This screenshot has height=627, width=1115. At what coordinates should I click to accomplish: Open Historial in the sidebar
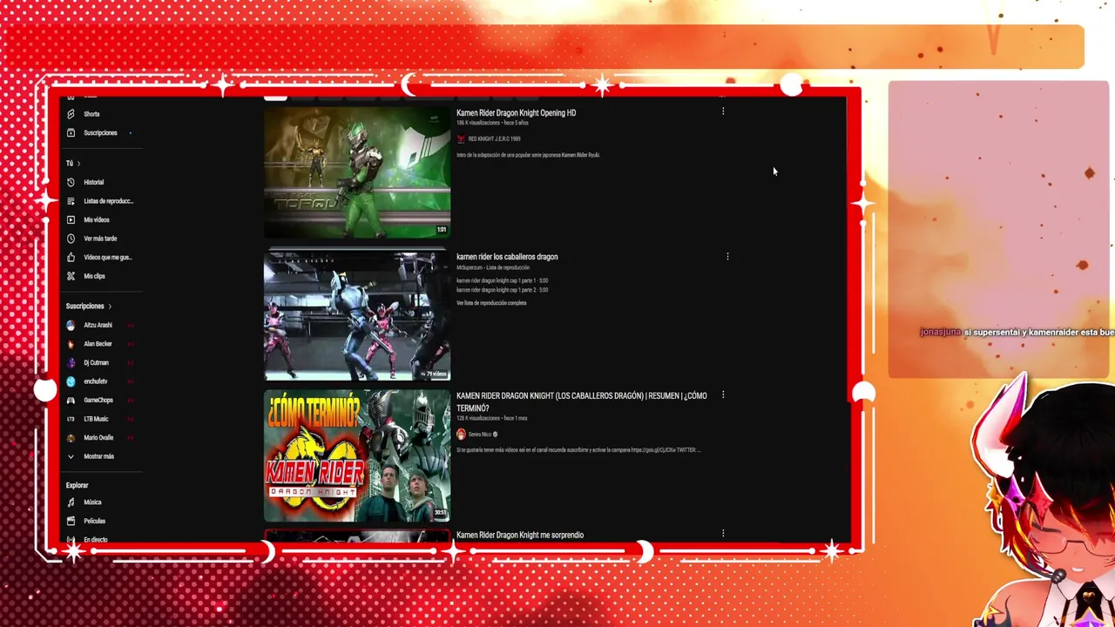coord(93,182)
